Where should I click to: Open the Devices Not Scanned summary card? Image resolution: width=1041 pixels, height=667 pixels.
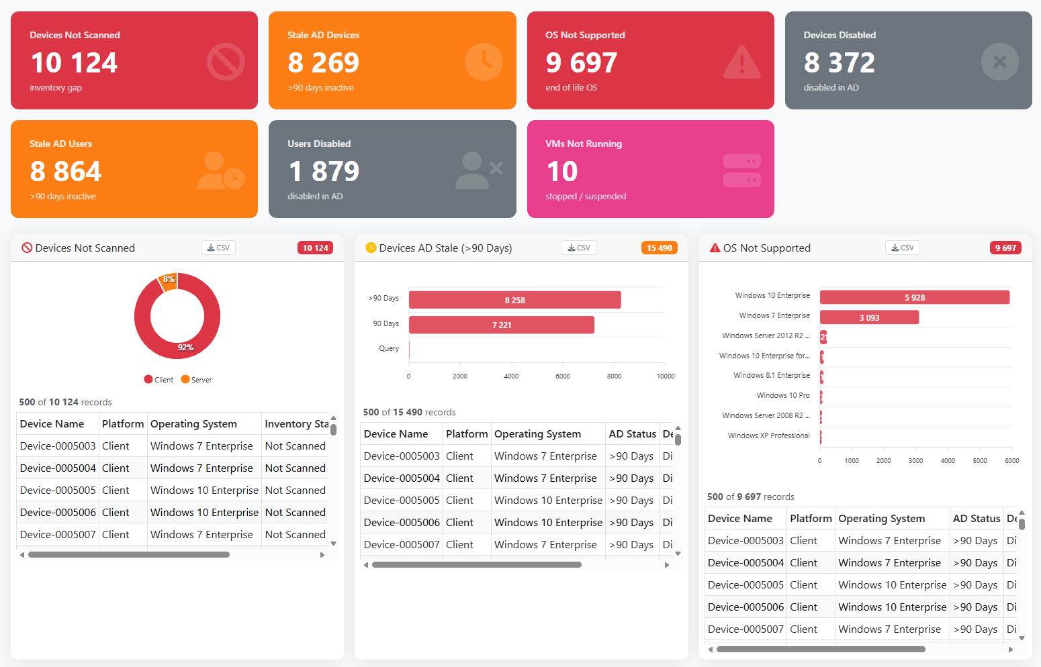tap(134, 60)
